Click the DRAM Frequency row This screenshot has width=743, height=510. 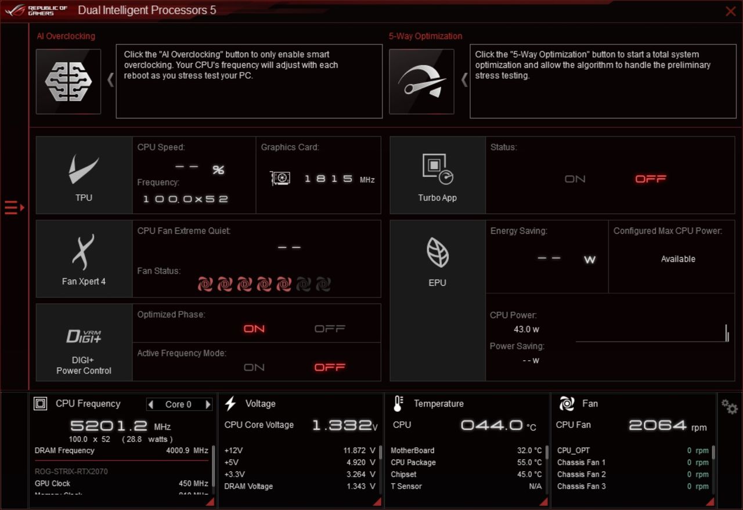[121, 451]
